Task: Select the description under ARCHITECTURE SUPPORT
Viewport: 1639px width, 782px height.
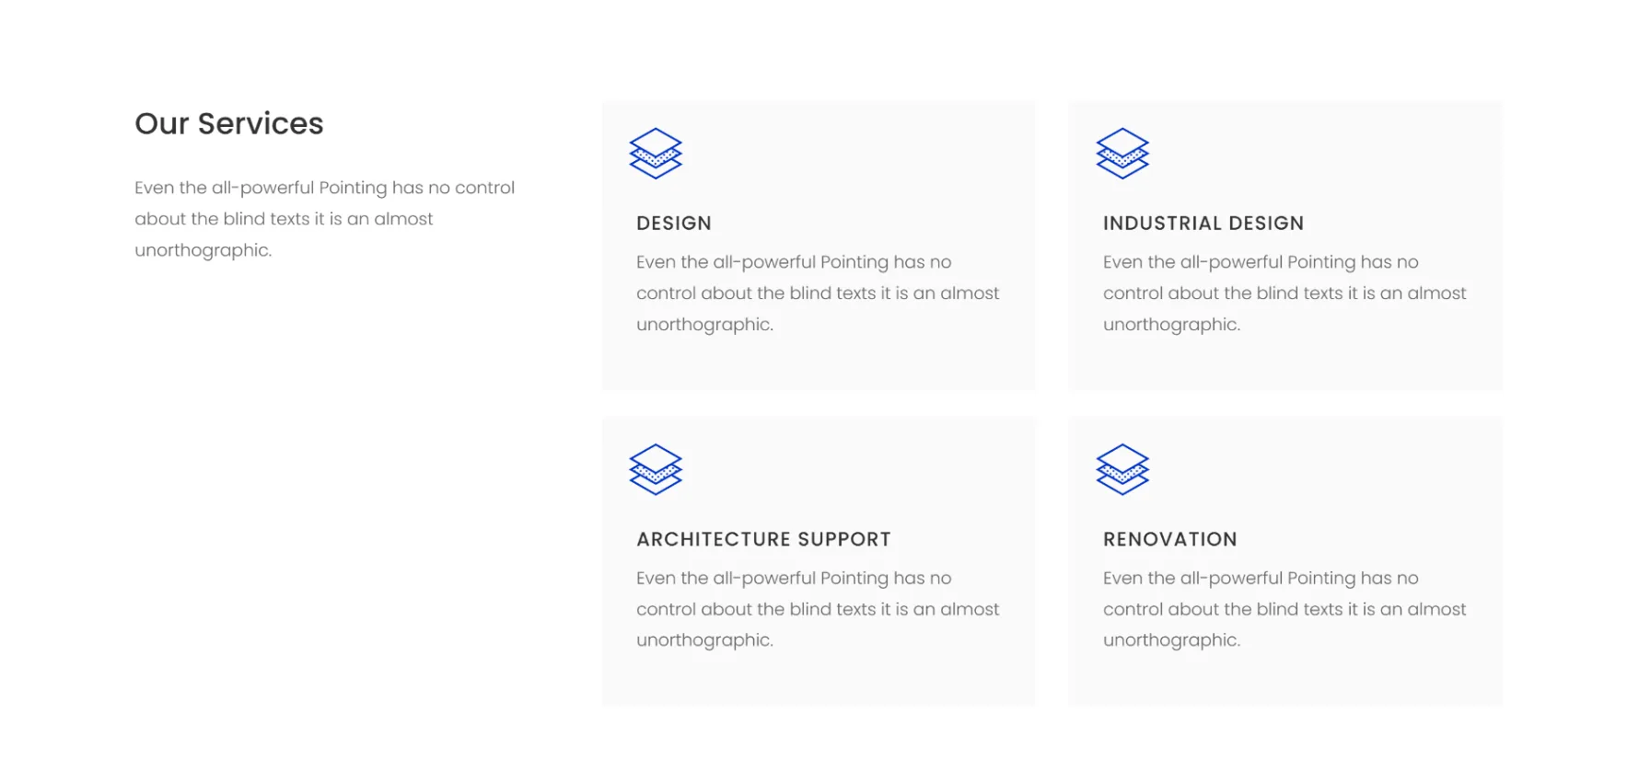Action: [818, 609]
